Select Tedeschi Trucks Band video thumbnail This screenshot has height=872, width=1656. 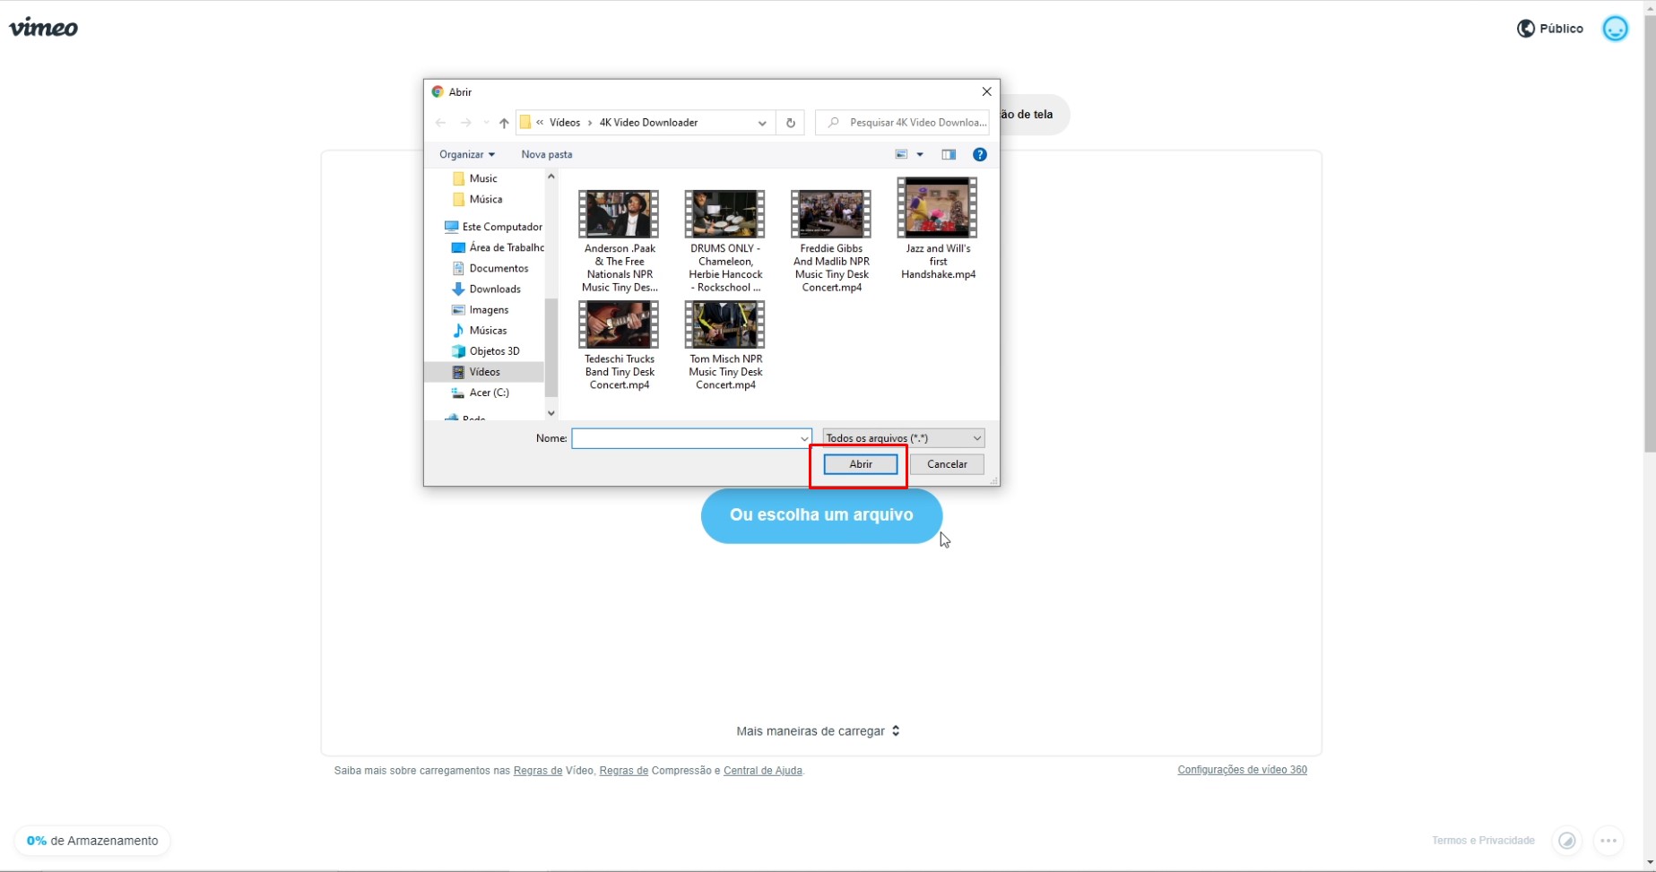click(619, 324)
